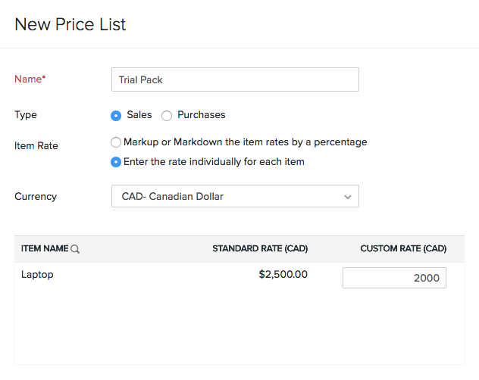
Task: Select the Sales type radio button
Action: [x=116, y=116]
